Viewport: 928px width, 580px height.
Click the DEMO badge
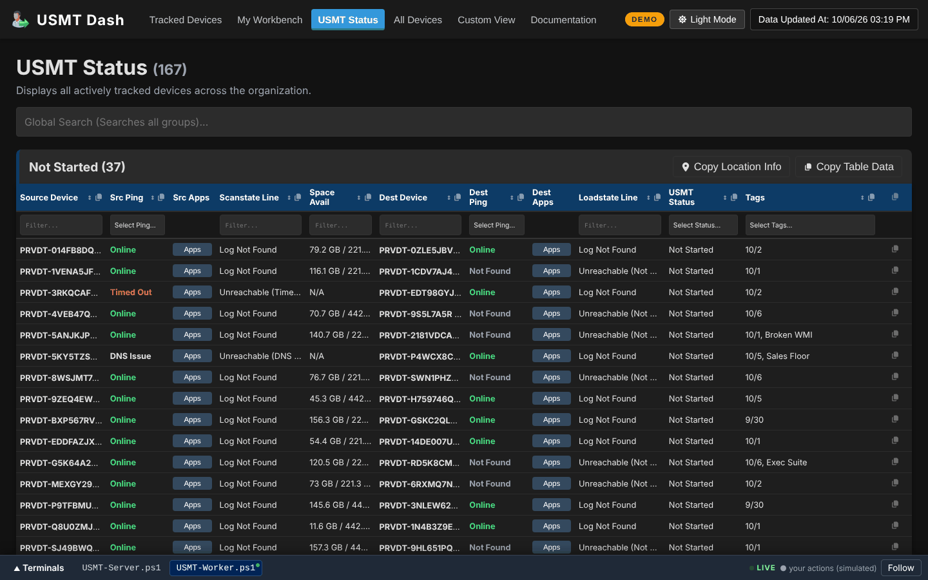click(644, 19)
